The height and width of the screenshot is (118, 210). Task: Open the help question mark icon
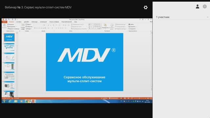tap(205, 7)
